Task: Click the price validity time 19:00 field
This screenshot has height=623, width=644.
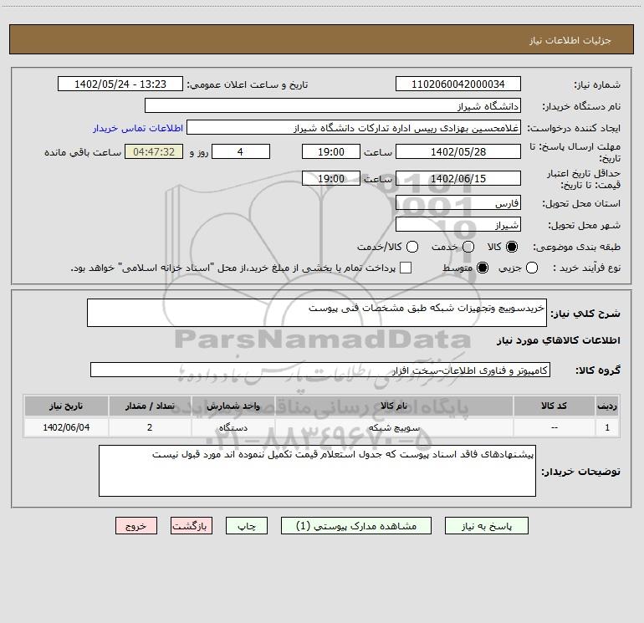Action: pyautogui.click(x=331, y=178)
